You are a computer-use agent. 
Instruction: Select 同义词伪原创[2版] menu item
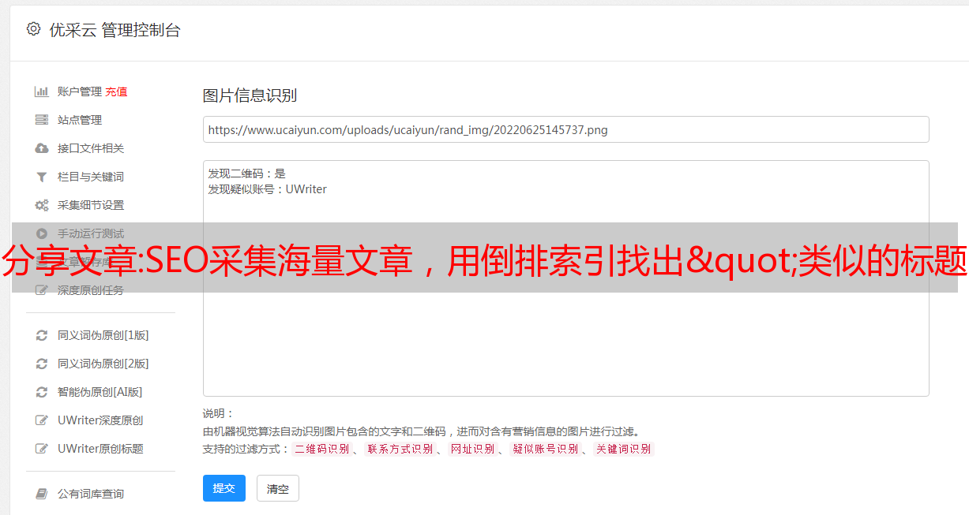click(103, 364)
